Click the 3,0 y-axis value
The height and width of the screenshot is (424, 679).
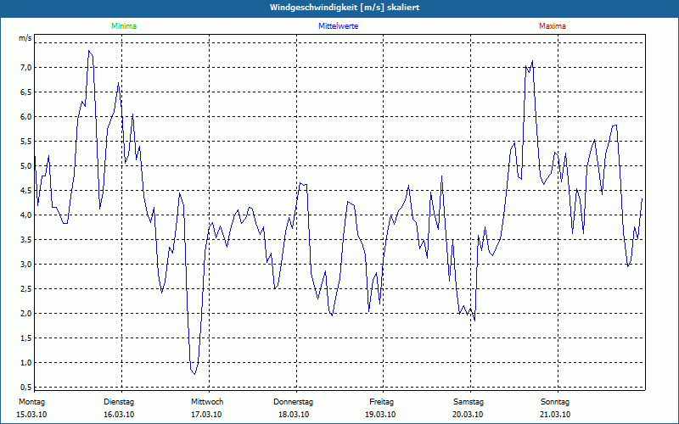pyautogui.click(x=25, y=265)
